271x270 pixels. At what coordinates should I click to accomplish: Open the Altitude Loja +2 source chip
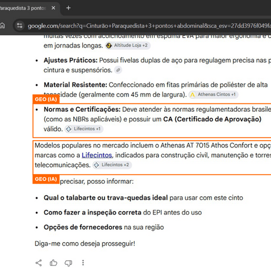(x=128, y=45)
